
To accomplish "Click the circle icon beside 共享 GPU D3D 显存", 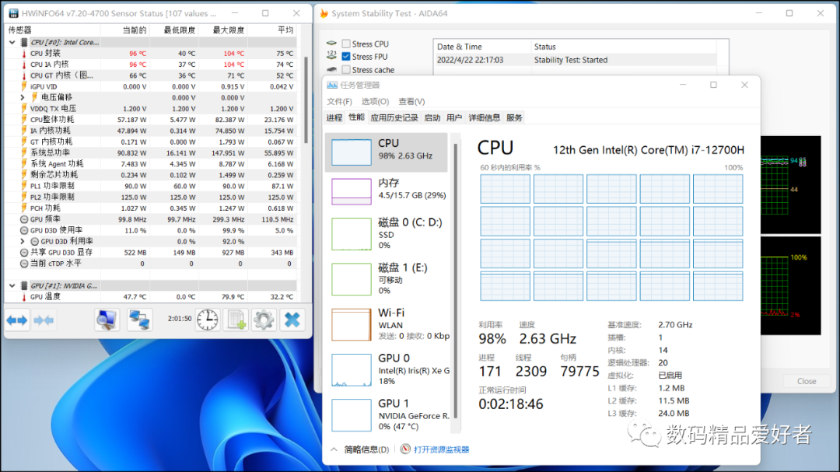I will click(x=24, y=253).
